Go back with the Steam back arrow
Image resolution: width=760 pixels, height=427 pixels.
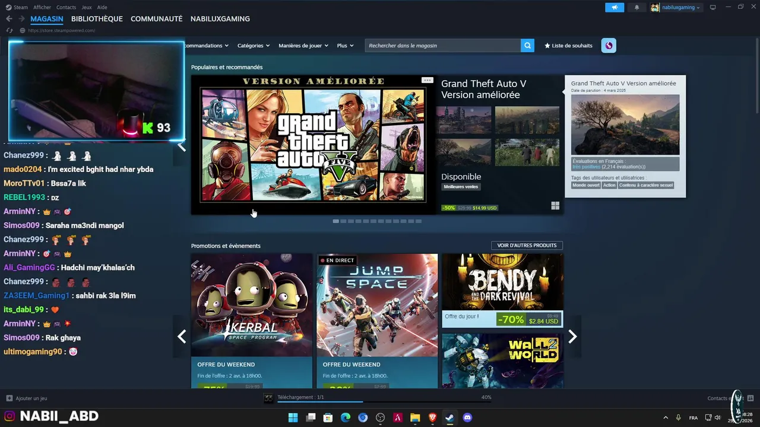(9, 19)
